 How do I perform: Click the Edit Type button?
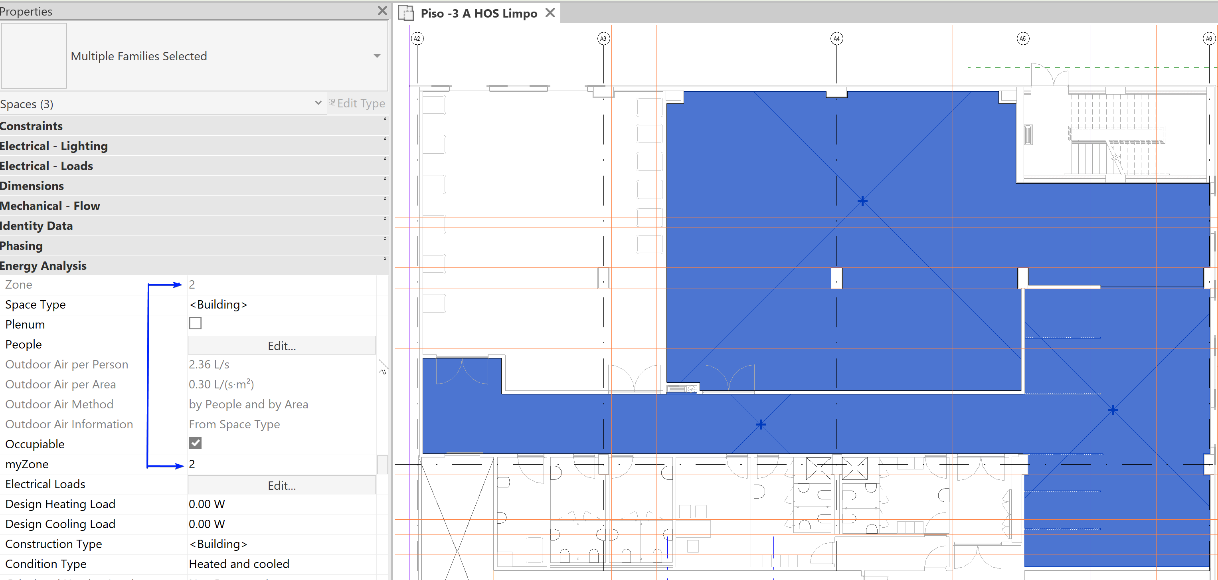(x=357, y=103)
